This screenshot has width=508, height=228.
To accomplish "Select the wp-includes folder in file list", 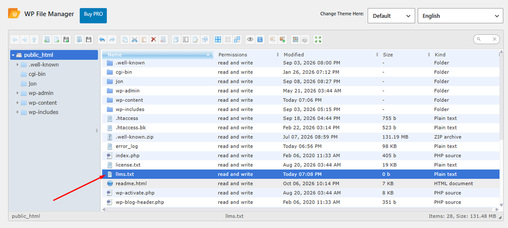I will pyautogui.click(x=301, y=110).
